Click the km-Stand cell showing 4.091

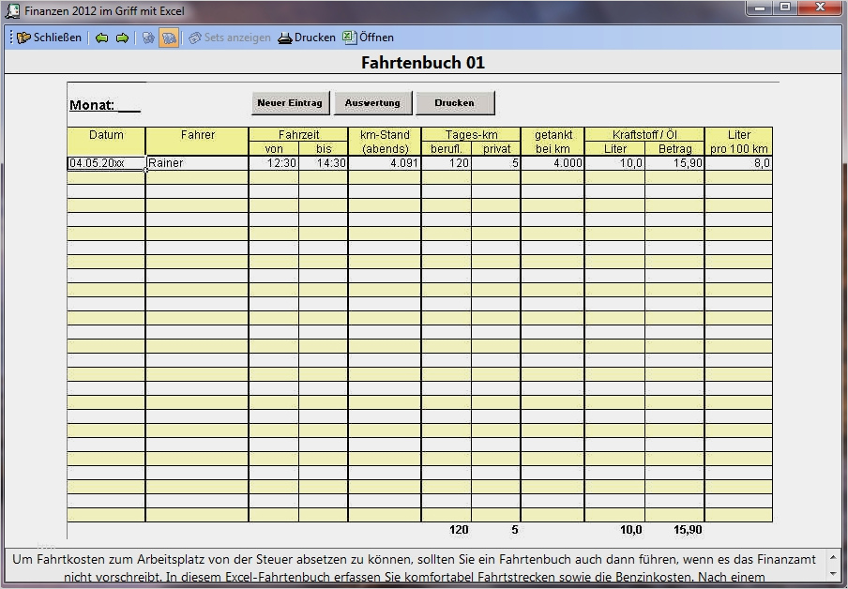(x=384, y=163)
